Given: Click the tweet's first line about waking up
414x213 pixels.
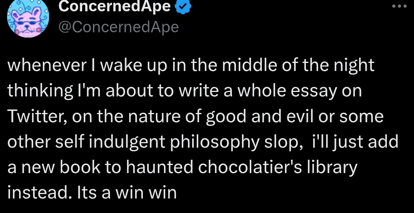Looking at the screenshot, I should pos(190,66).
